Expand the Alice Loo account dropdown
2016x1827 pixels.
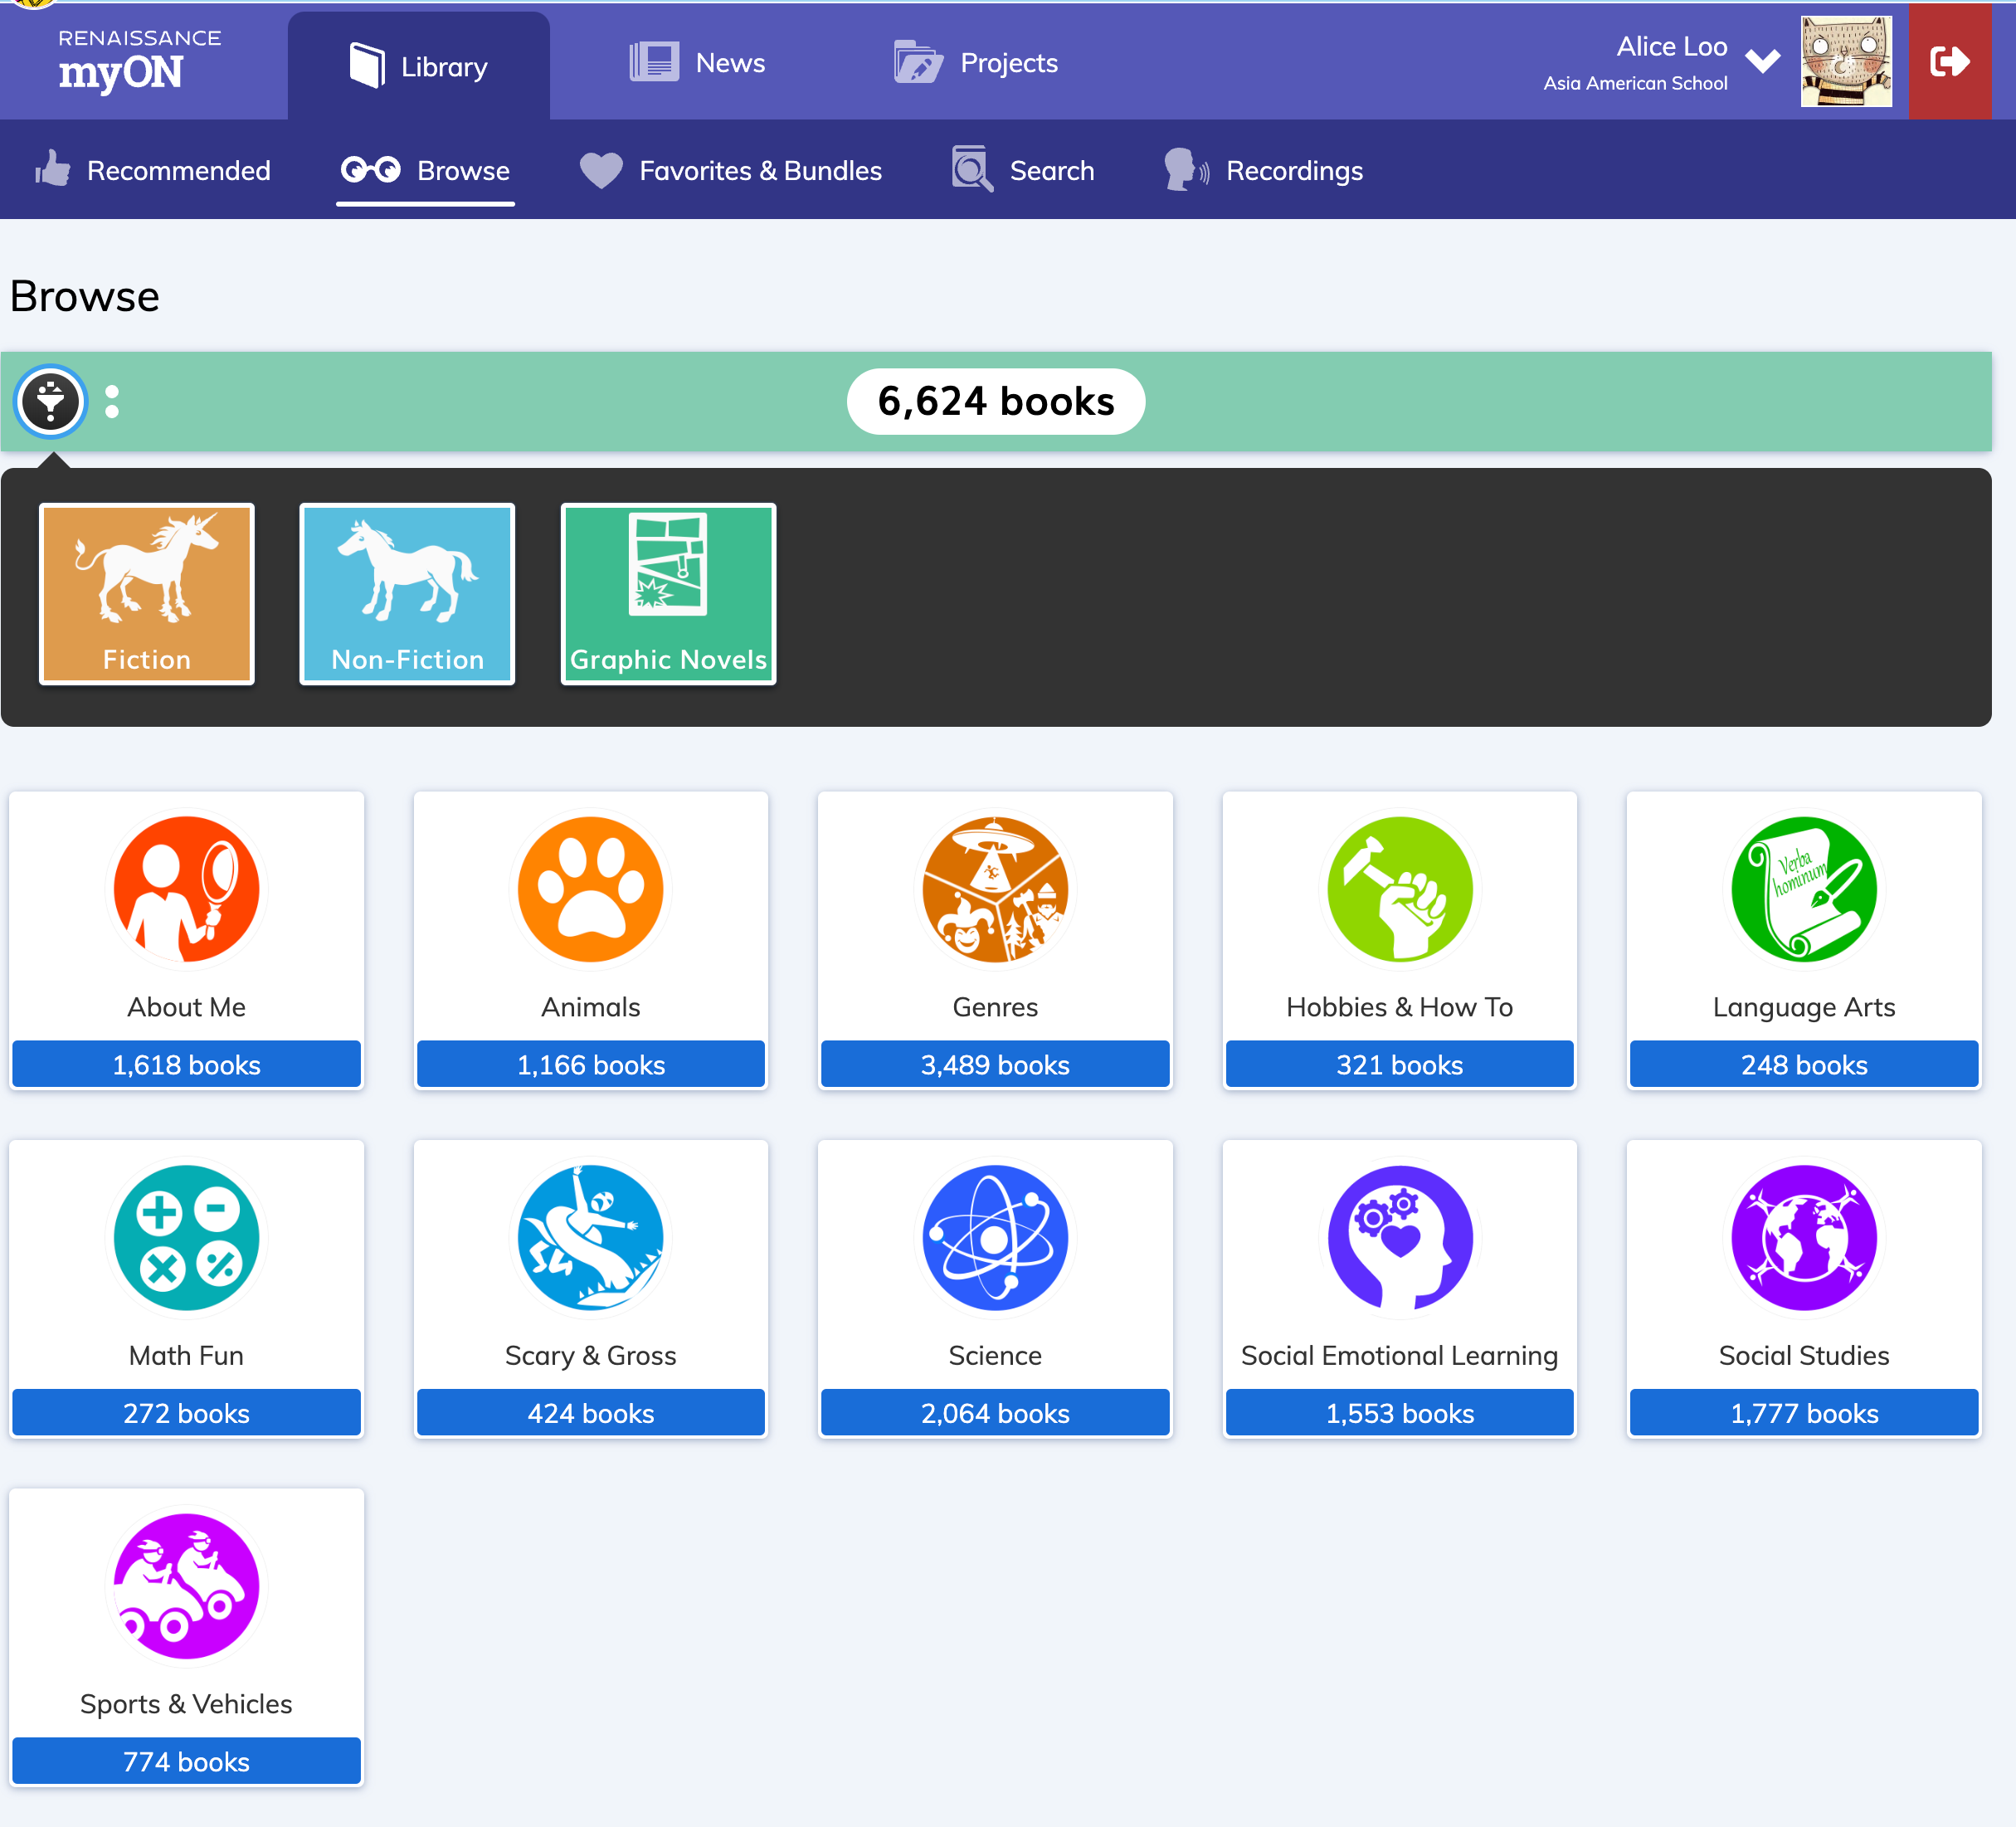(1762, 60)
